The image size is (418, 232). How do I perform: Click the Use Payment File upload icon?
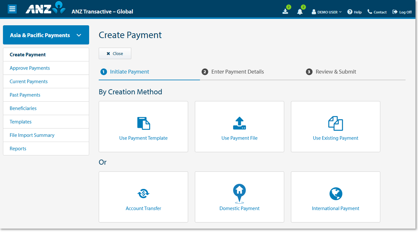tap(239, 122)
